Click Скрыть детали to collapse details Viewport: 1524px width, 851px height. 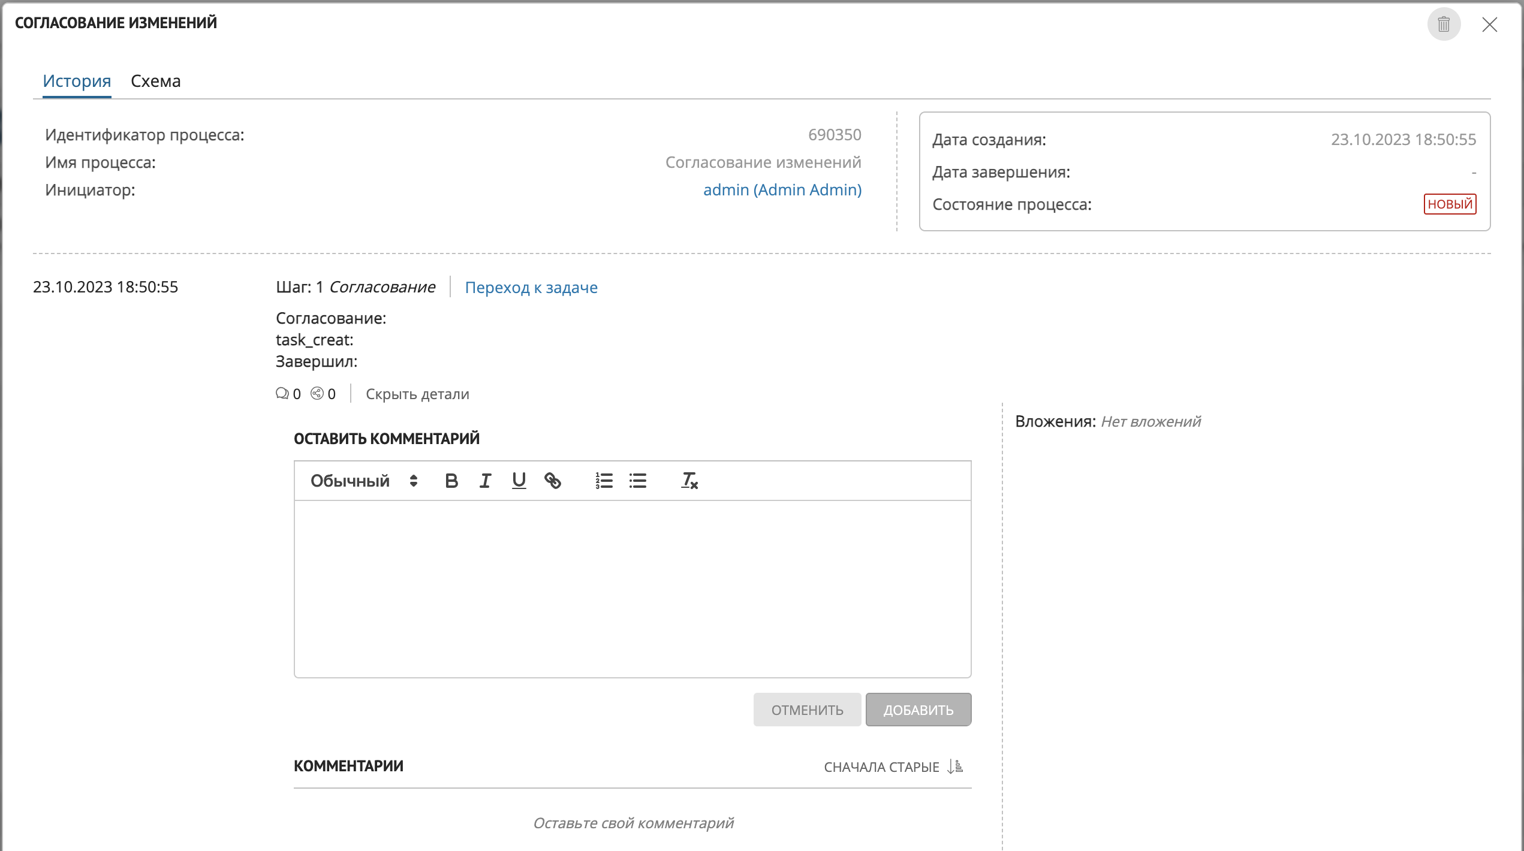coord(417,394)
